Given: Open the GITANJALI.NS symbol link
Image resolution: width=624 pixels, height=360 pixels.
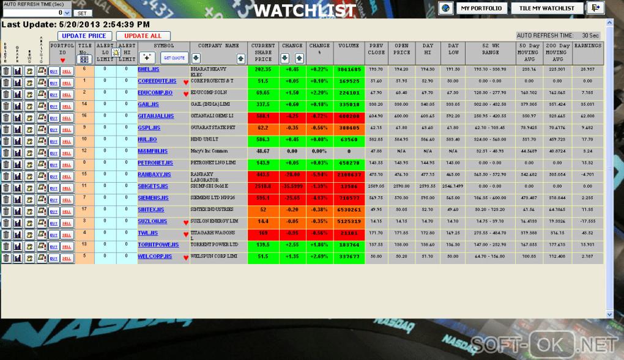Looking at the screenshot, I should tap(155, 116).
